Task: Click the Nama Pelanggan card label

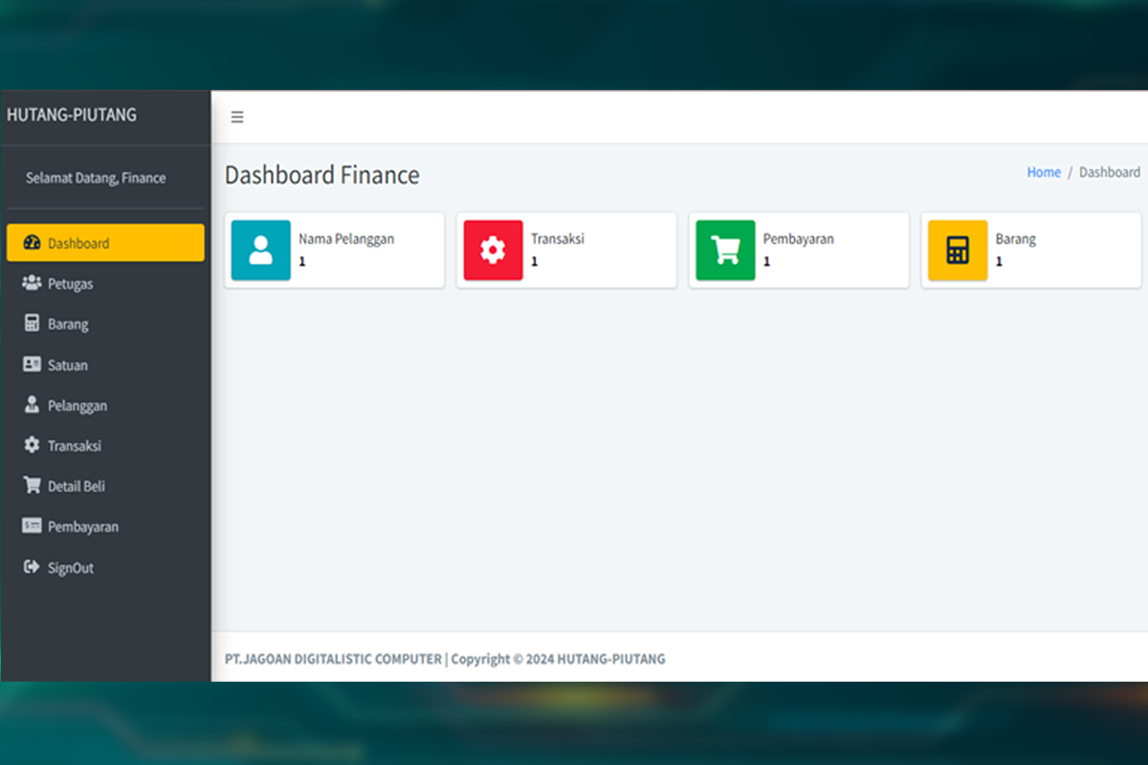Action: pos(346,239)
